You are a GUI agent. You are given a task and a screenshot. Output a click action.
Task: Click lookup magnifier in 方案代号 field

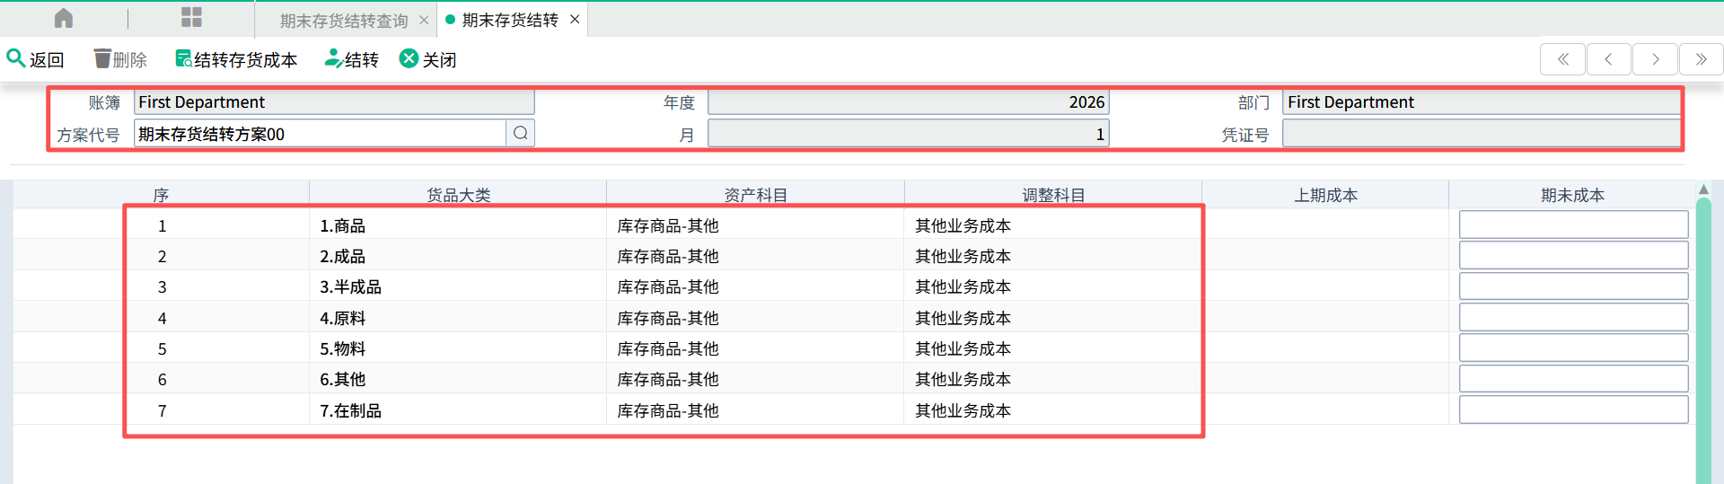click(521, 134)
